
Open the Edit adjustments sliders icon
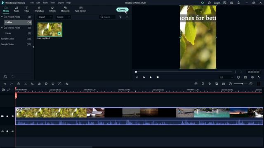pos(67,84)
